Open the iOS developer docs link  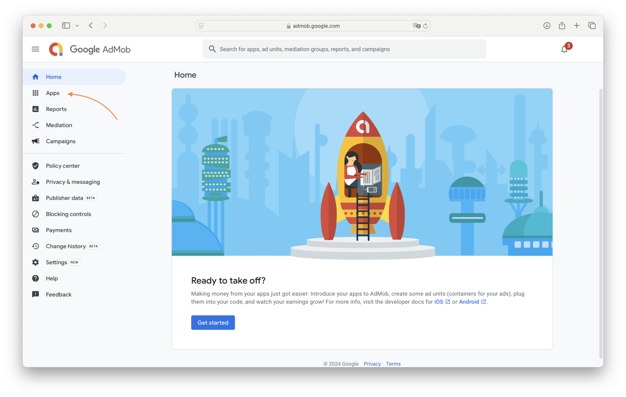pyautogui.click(x=442, y=302)
